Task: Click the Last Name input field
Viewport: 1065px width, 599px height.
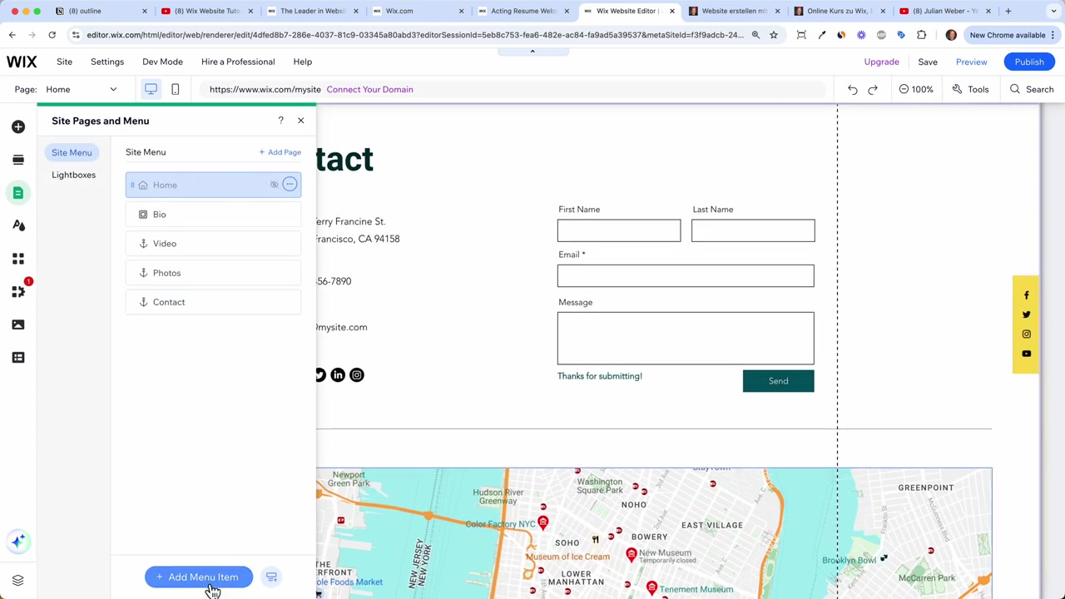Action: pyautogui.click(x=753, y=230)
